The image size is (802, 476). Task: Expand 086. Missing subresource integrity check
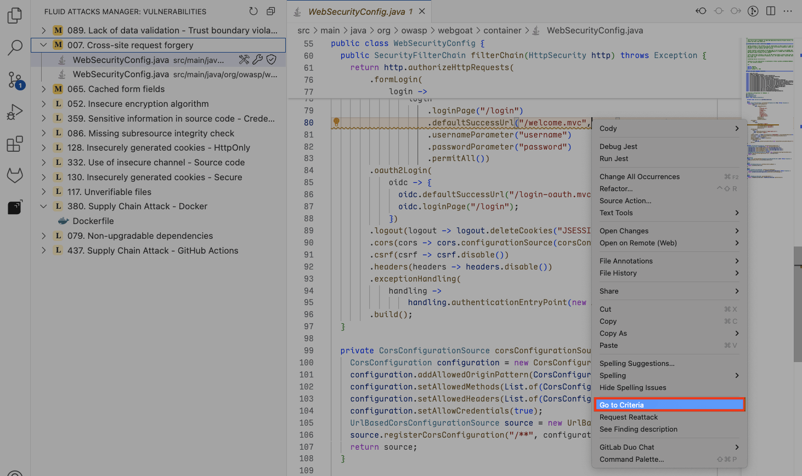click(x=43, y=133)
